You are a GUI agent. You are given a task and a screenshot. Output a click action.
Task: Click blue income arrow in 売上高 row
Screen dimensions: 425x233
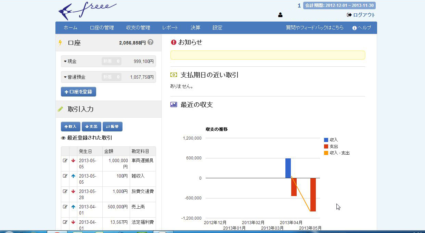(x=73, y=207)
